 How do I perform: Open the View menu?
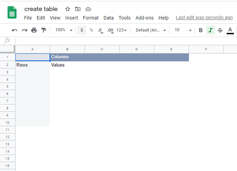click(x=55, y=18)
